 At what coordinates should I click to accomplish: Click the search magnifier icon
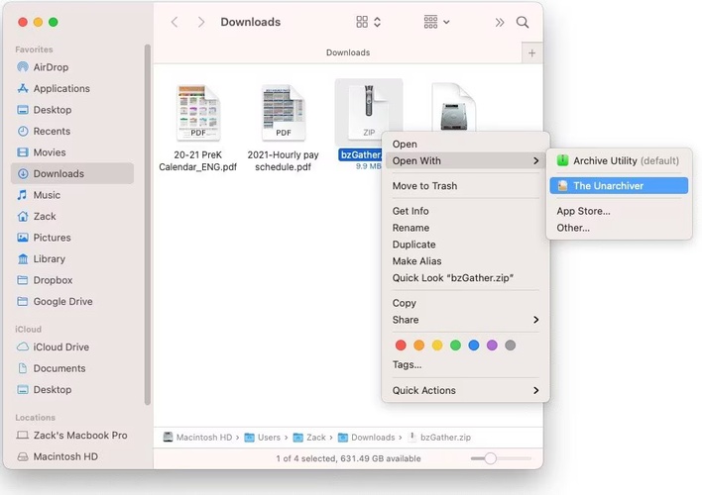pos(522,23)
